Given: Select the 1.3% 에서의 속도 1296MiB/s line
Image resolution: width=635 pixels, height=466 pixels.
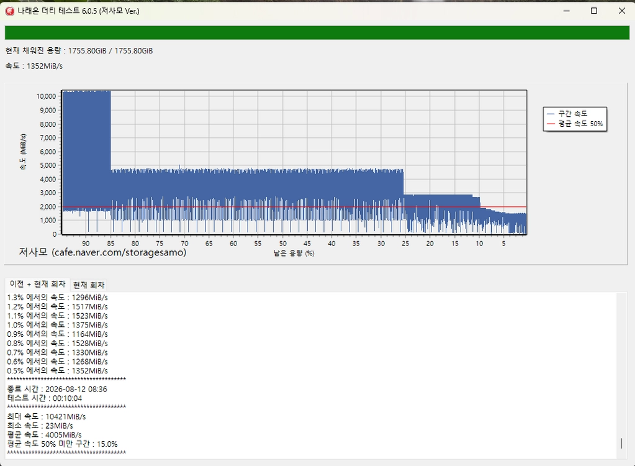Looking at the screenshot, I should [58, 298].
